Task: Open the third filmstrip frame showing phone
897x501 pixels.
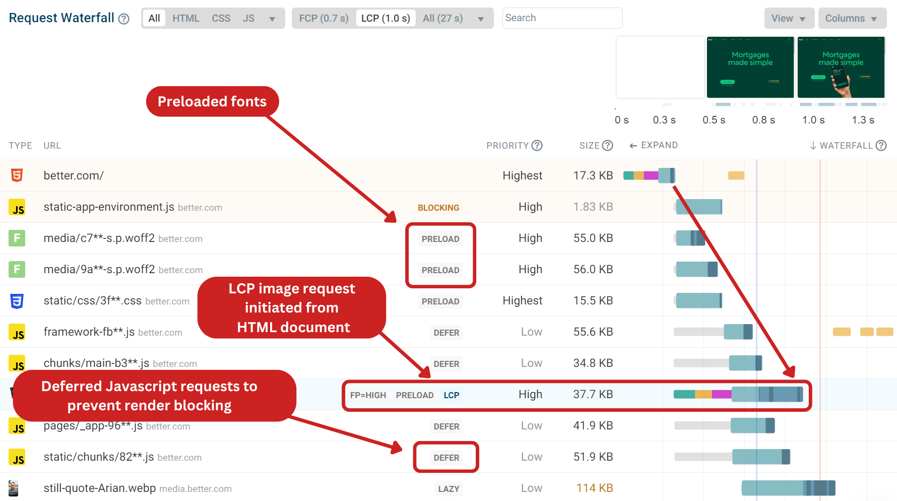Action: point(841,67)
